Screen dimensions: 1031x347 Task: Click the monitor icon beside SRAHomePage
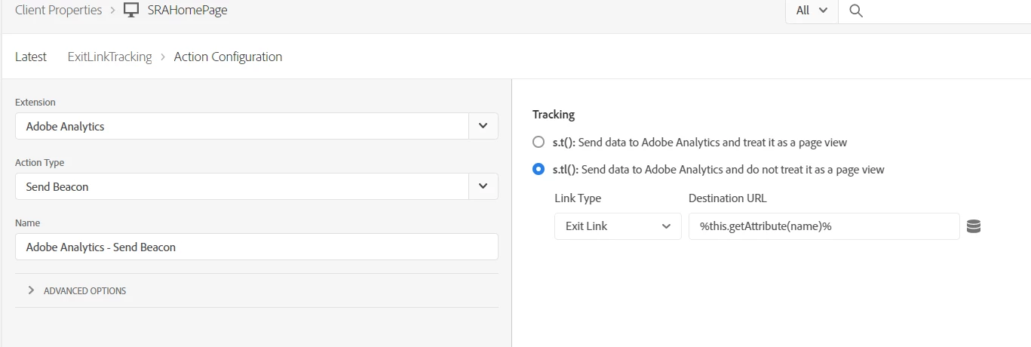click(x=130, y=11)
